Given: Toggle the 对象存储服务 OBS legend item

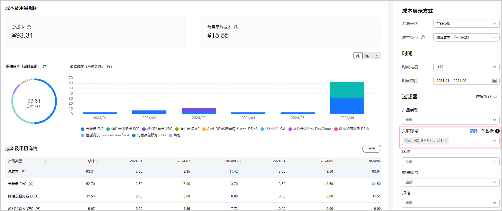Looking at the screenshot, I should coord(149,135).
